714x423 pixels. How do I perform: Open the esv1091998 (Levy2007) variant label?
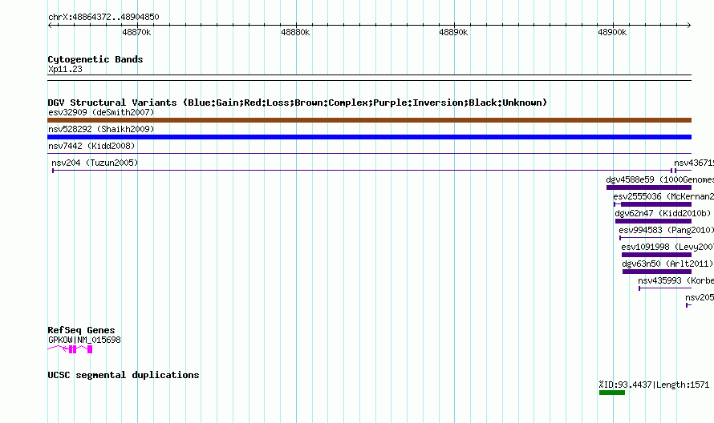[x=667, y=247]
